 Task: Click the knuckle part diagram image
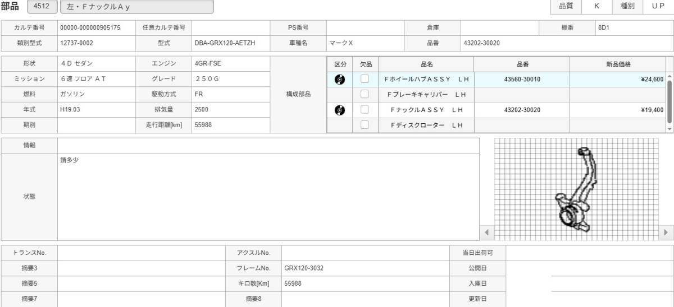point(576,188)
